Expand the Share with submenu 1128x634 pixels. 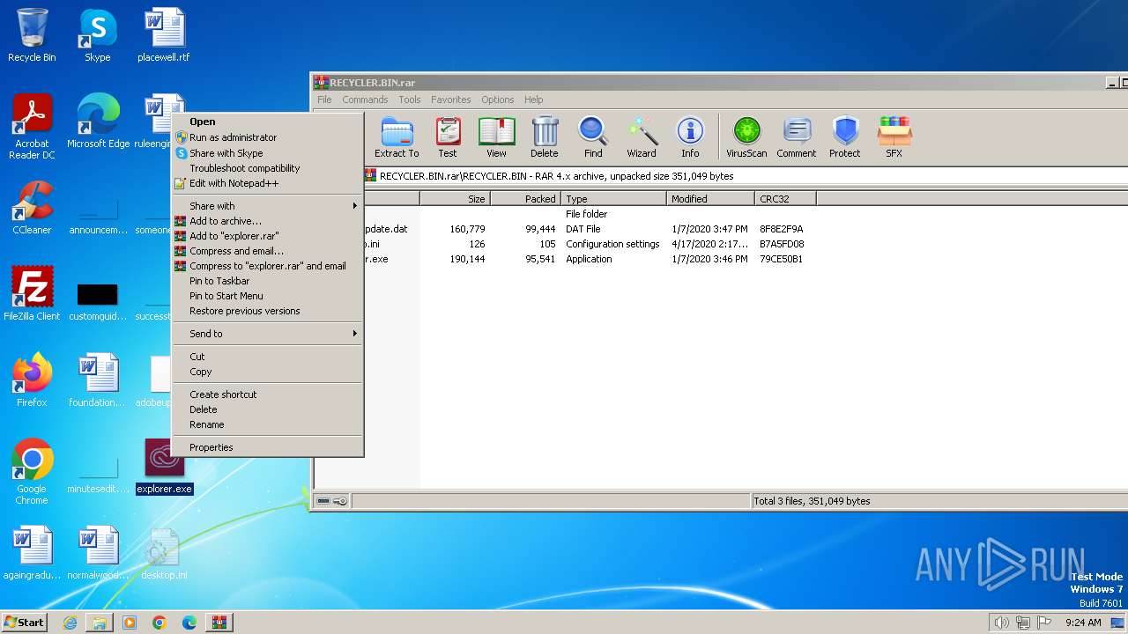(267, 206)
